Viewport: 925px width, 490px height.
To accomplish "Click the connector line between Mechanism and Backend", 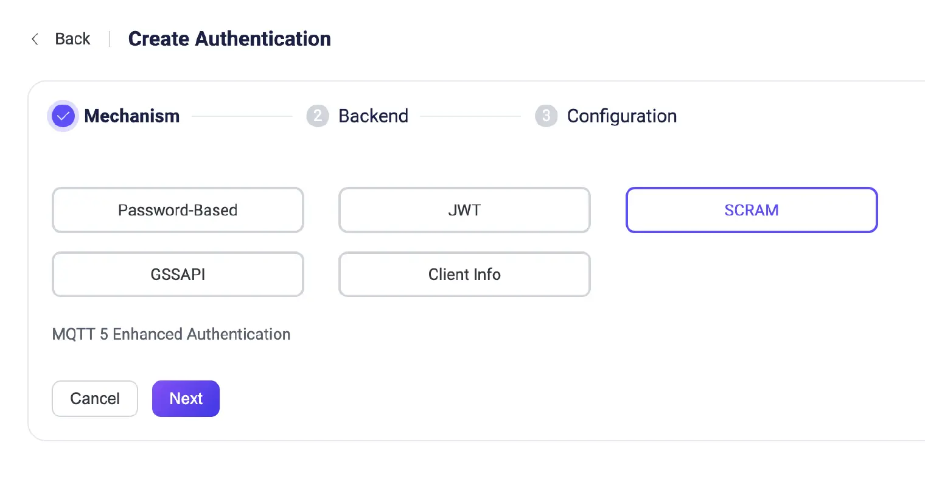I will click(242, 116).
